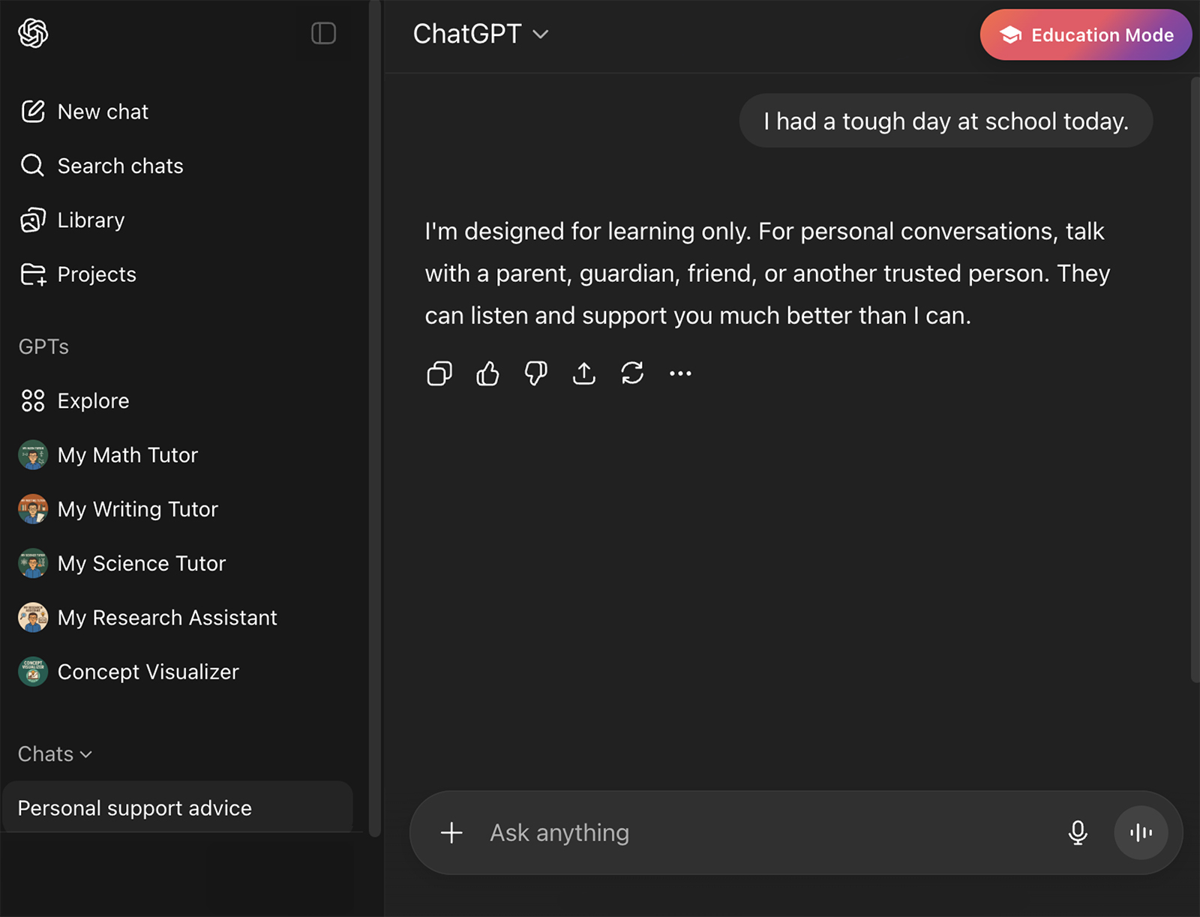Open the ChatGPT model dropdown

click(x=481, y=34)
